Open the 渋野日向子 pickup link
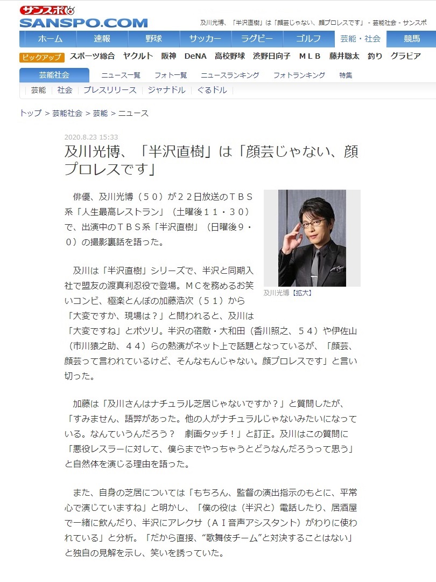This screenshot has width=436, height=582. (272, 57)
